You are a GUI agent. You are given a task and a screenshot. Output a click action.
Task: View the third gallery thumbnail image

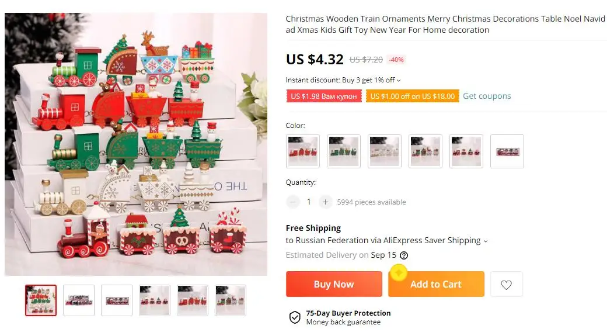click(117, 300)
